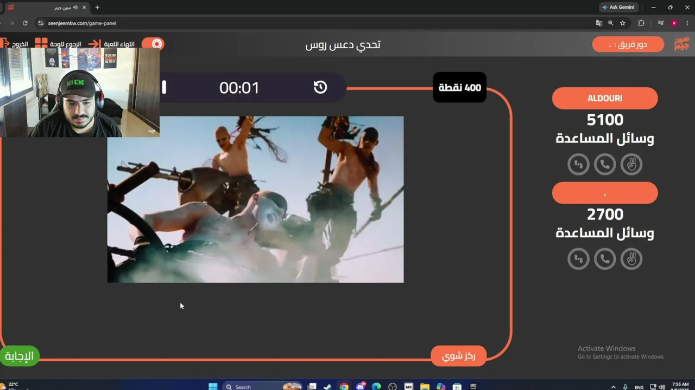Click the الخروج exit button
Image resolution: width=695 pixels, height=390 pixels.
coord(15,43)
